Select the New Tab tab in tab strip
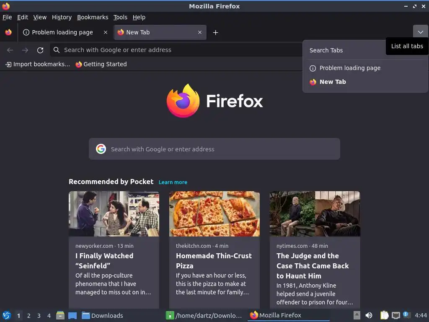 (x=160, y=32)
